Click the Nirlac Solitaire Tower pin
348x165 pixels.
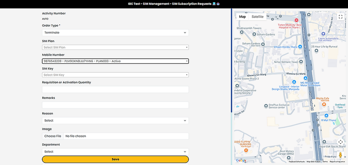point(301,62)
